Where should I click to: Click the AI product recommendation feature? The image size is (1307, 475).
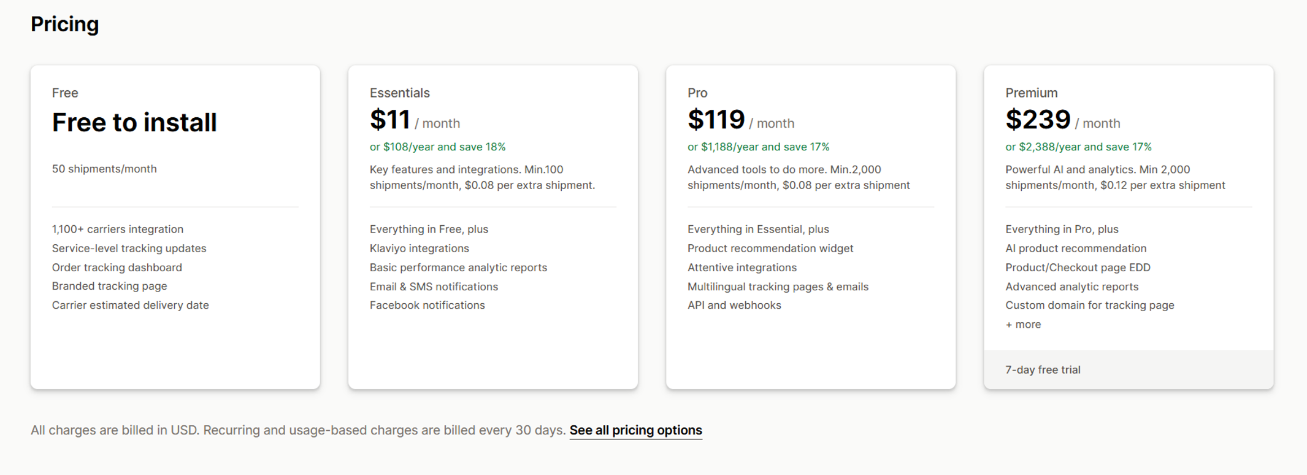[1076, 249]
